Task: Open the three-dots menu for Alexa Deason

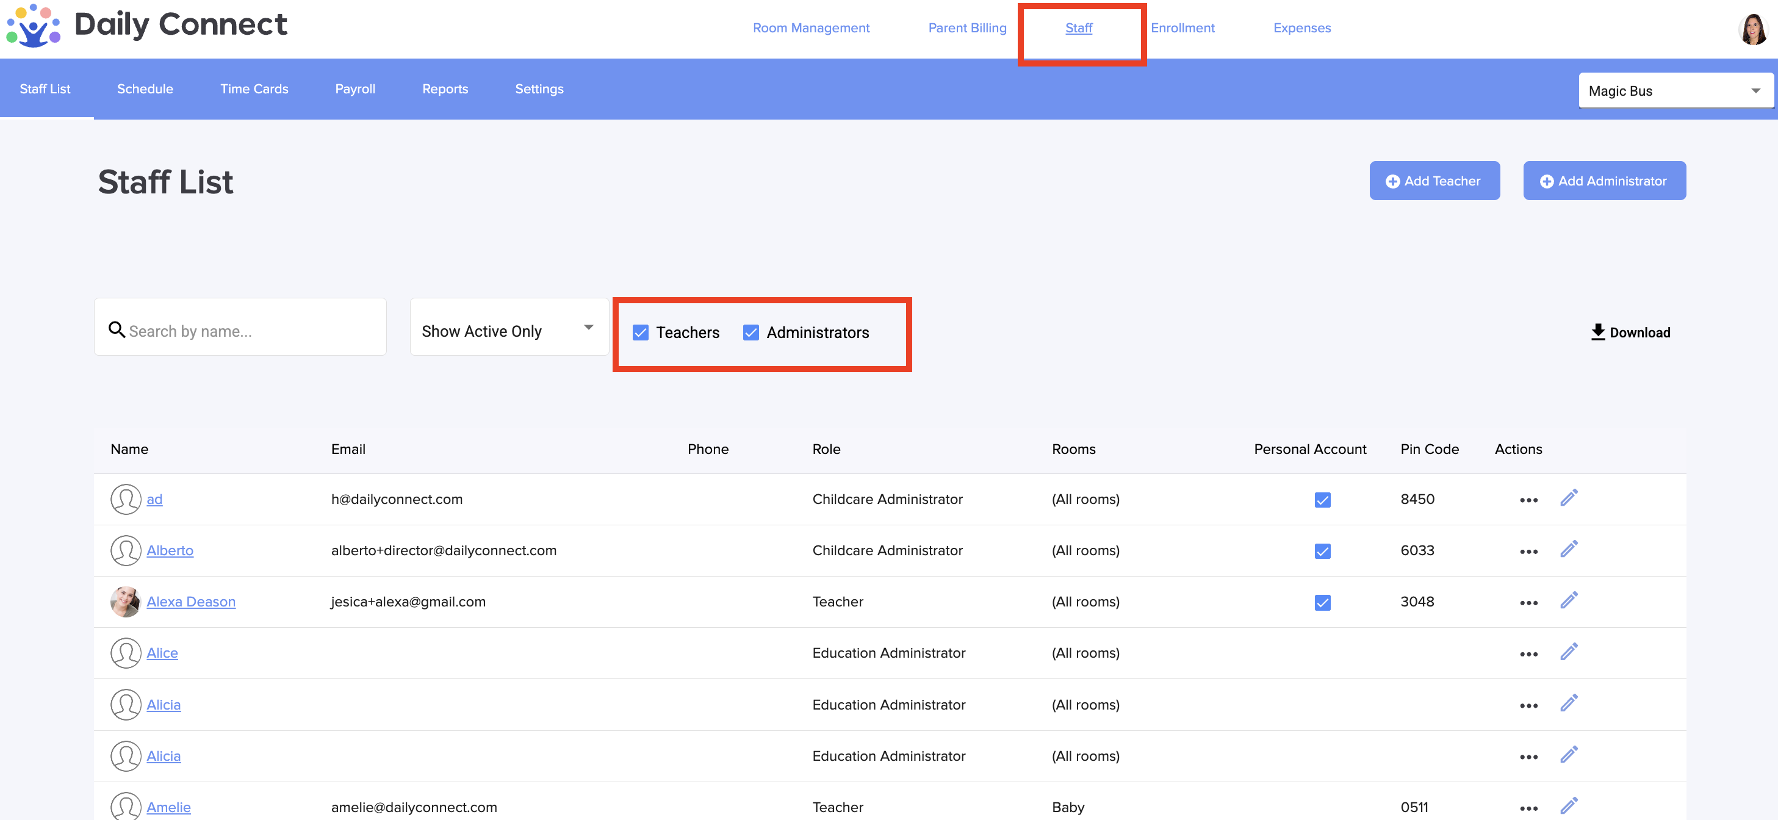Action: pyautogui.click(x=1528, y=603)
